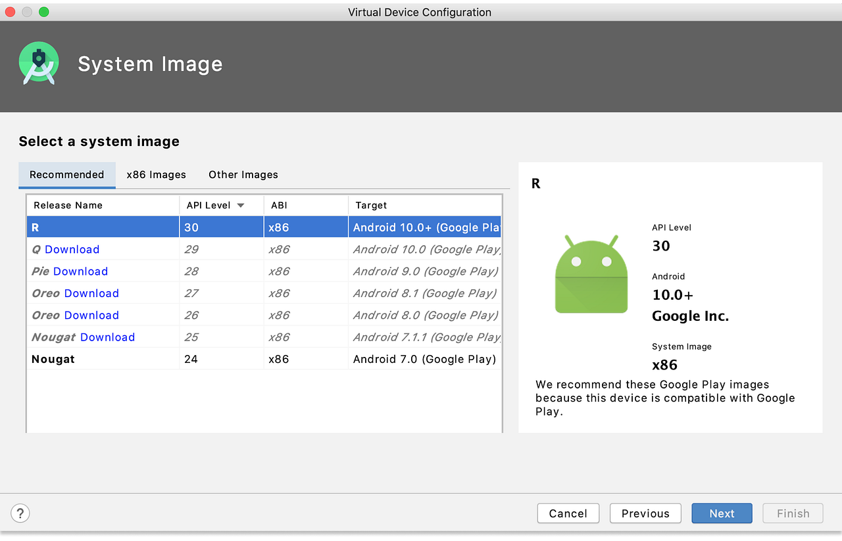
Task: Click the help question mark icon
Action: coord(20,513)
